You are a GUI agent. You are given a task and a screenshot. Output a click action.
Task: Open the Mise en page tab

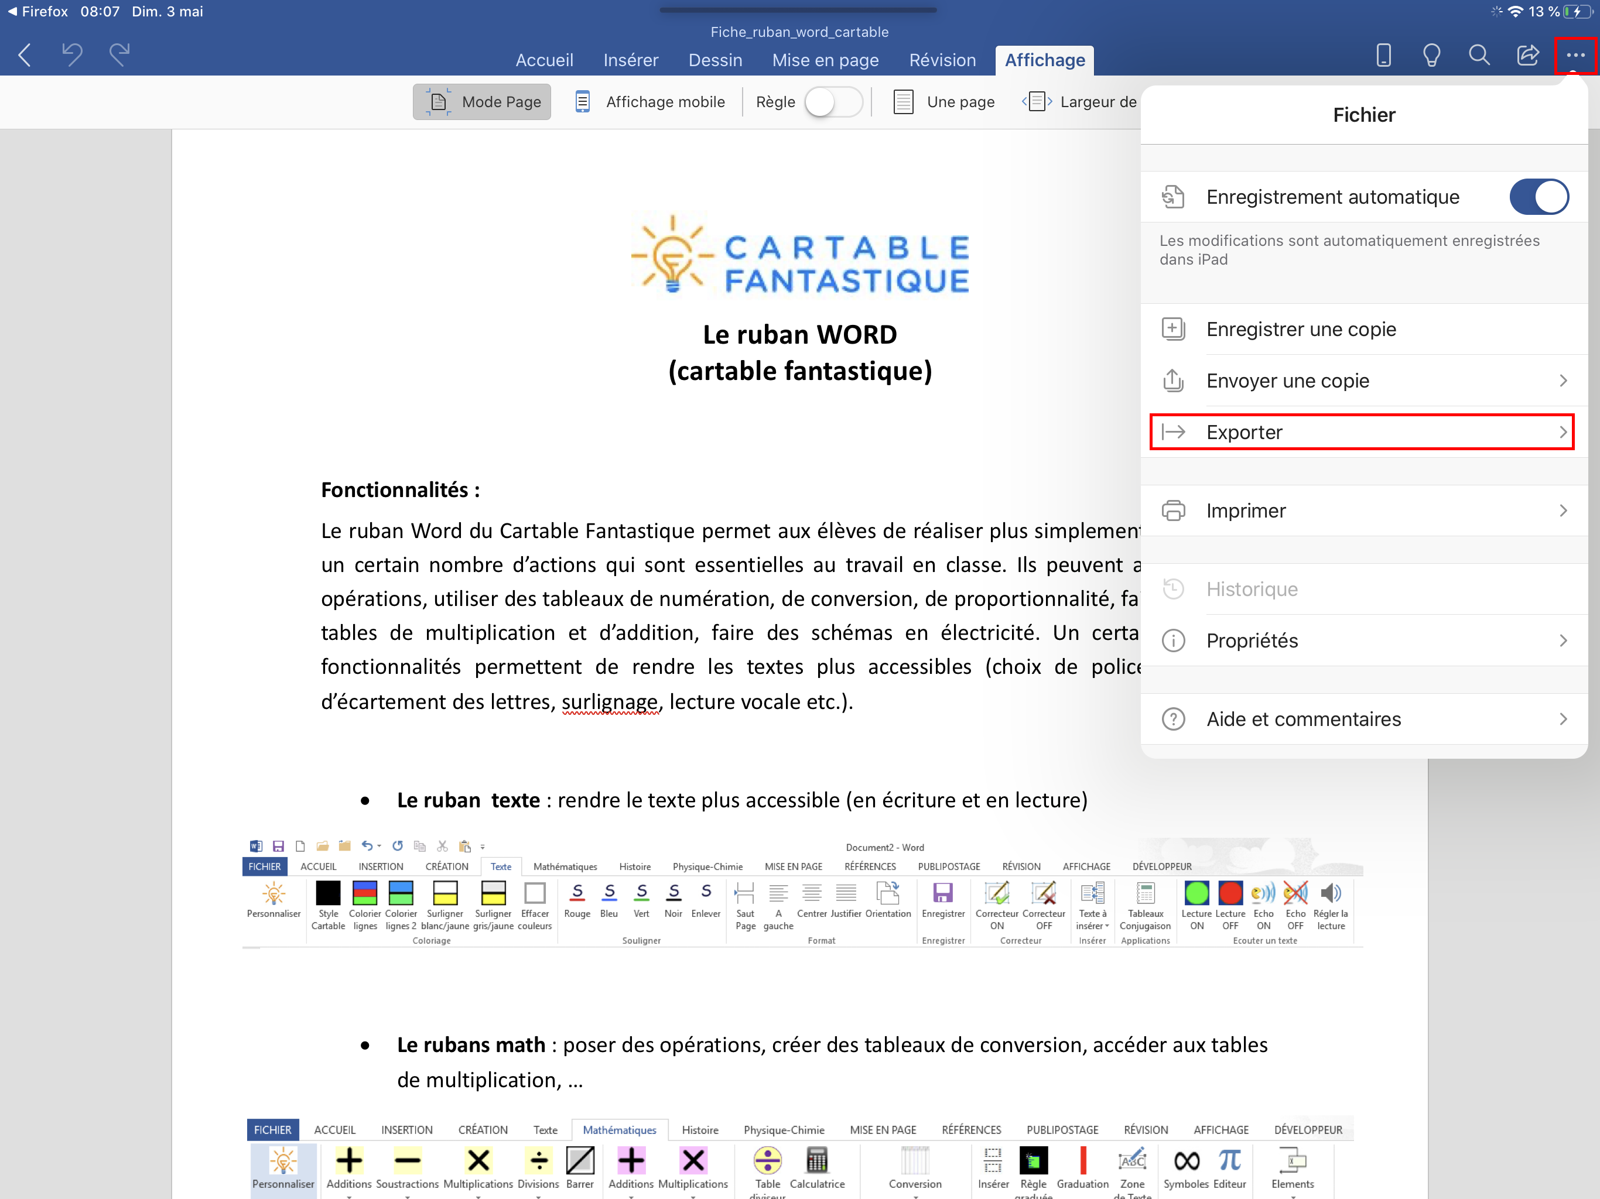[x=825, y=60]
